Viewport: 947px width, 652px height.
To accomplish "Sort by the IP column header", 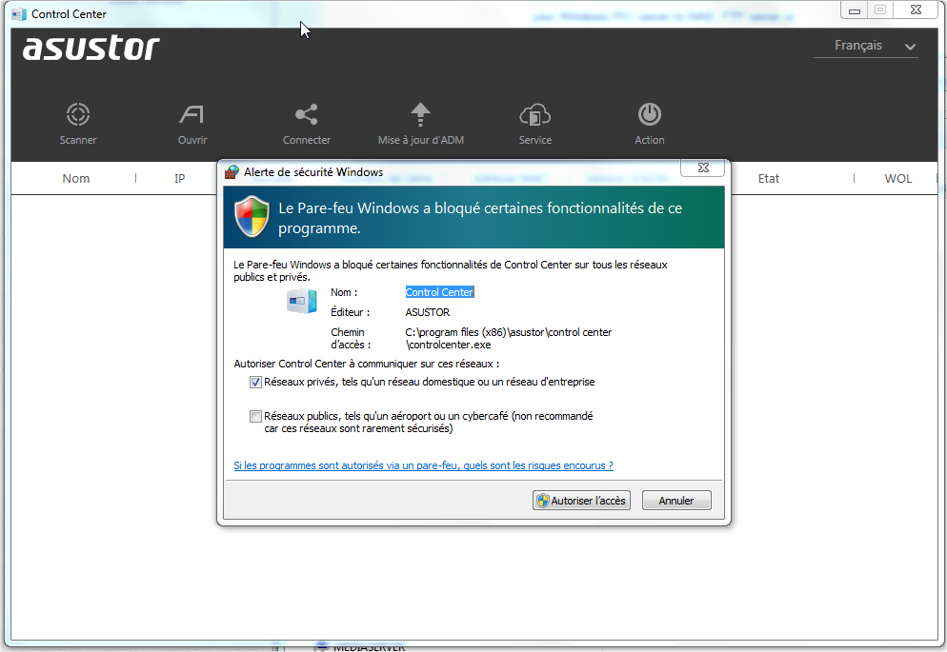I will (179, 179).
